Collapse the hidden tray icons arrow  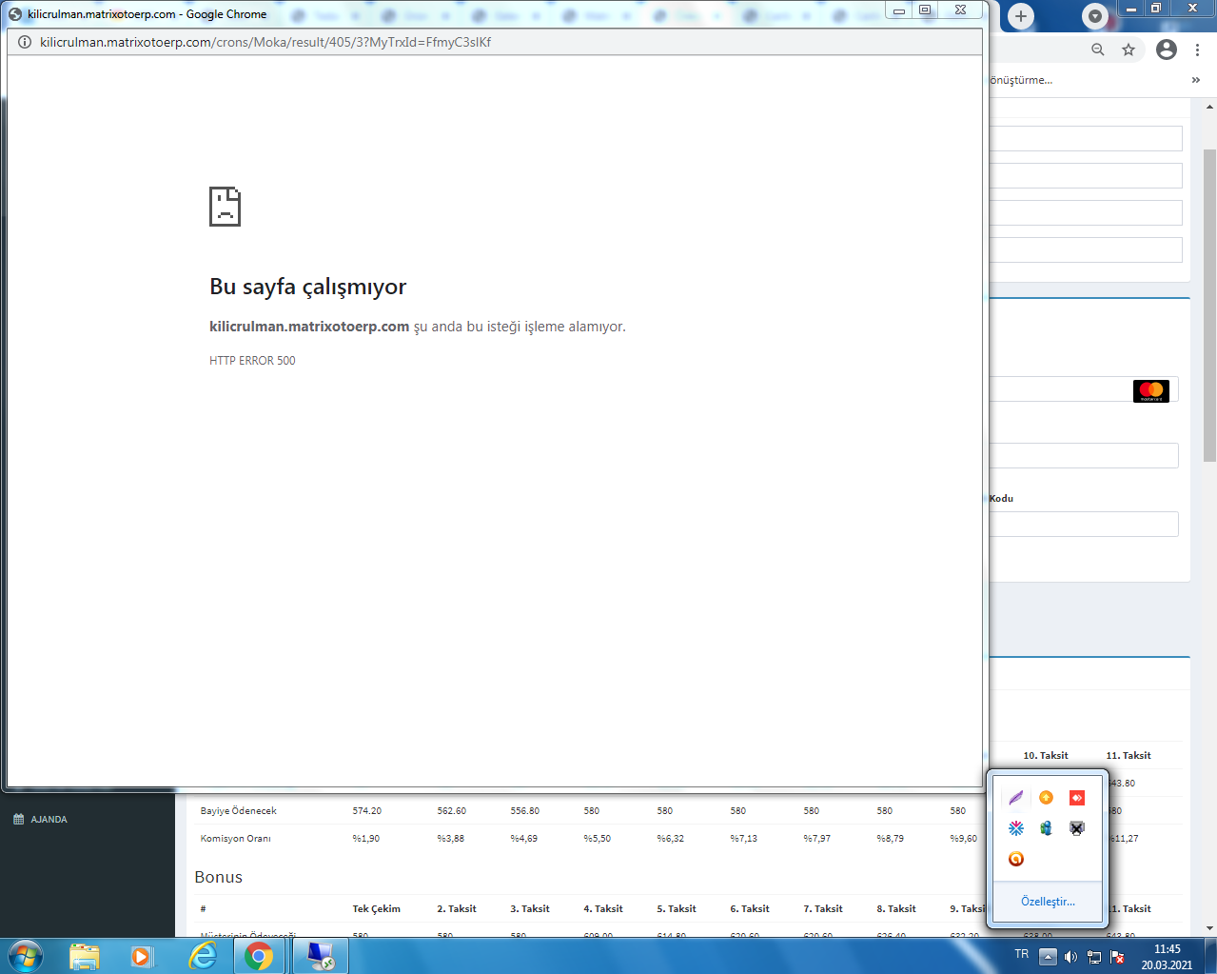click(1048, 956)
